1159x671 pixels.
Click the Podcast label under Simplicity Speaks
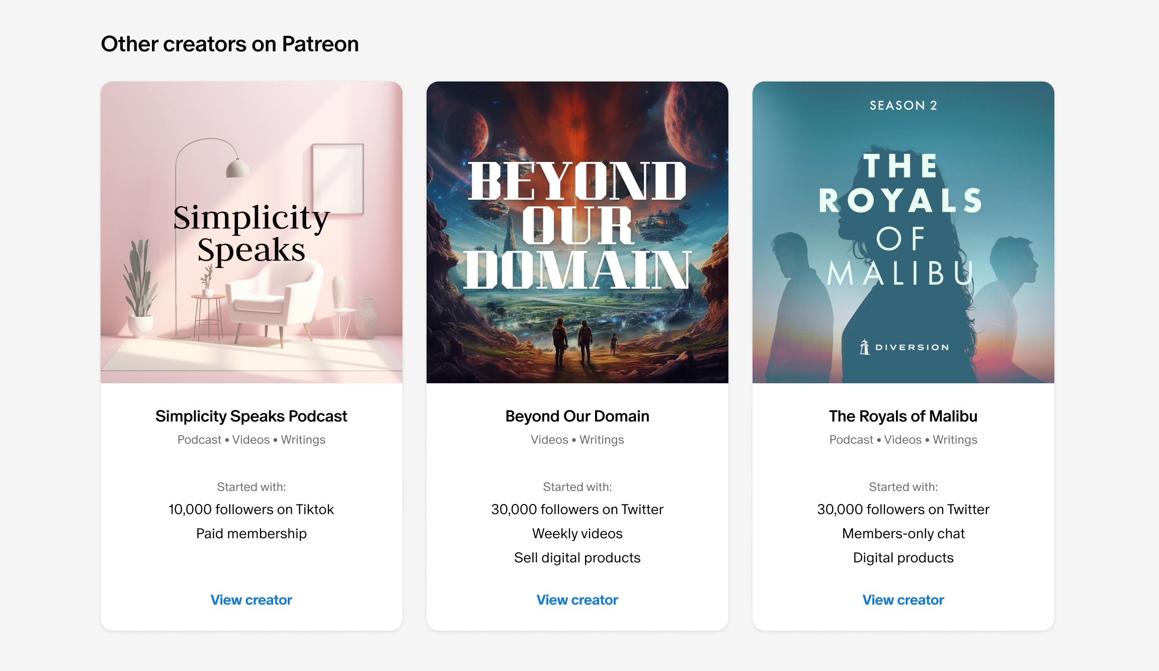[200, 439]
